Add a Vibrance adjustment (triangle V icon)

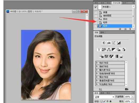pyautogui.click(x=99, y=50)
